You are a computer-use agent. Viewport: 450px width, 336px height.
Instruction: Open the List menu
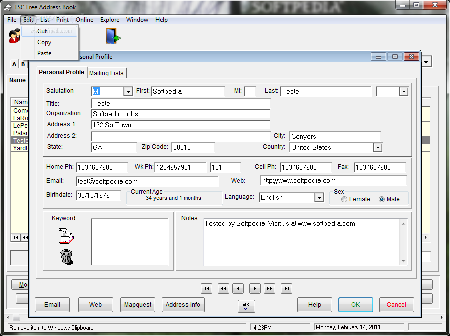point(45,20)
